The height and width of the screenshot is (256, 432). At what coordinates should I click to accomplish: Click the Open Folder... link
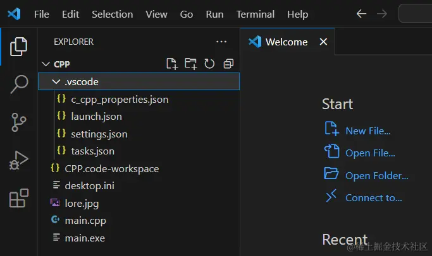(x=377, y=175)
